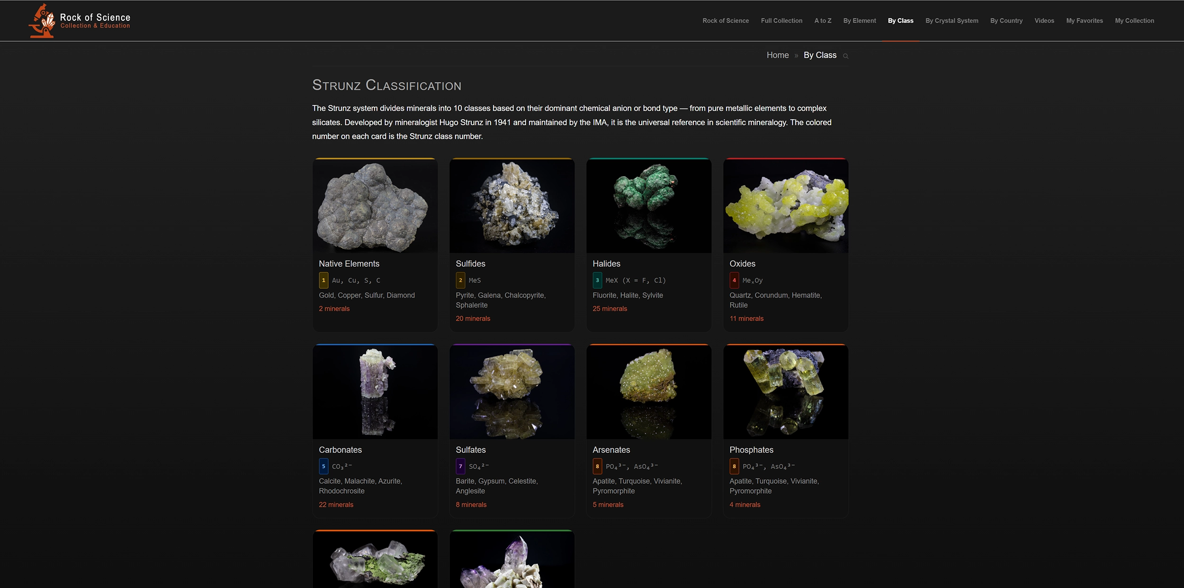Click the '8 minerals' count text

[471, 505]
